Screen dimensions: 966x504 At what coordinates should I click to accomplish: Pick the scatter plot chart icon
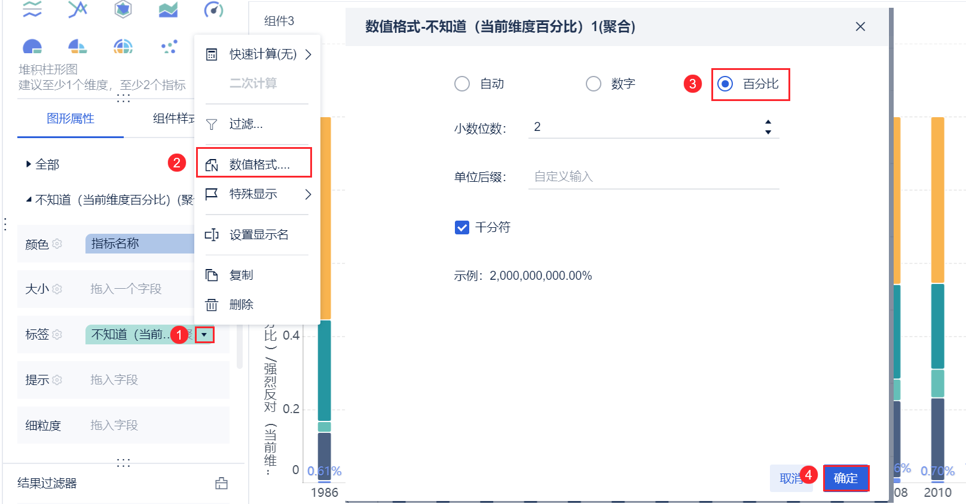click(x=169, y=46)
